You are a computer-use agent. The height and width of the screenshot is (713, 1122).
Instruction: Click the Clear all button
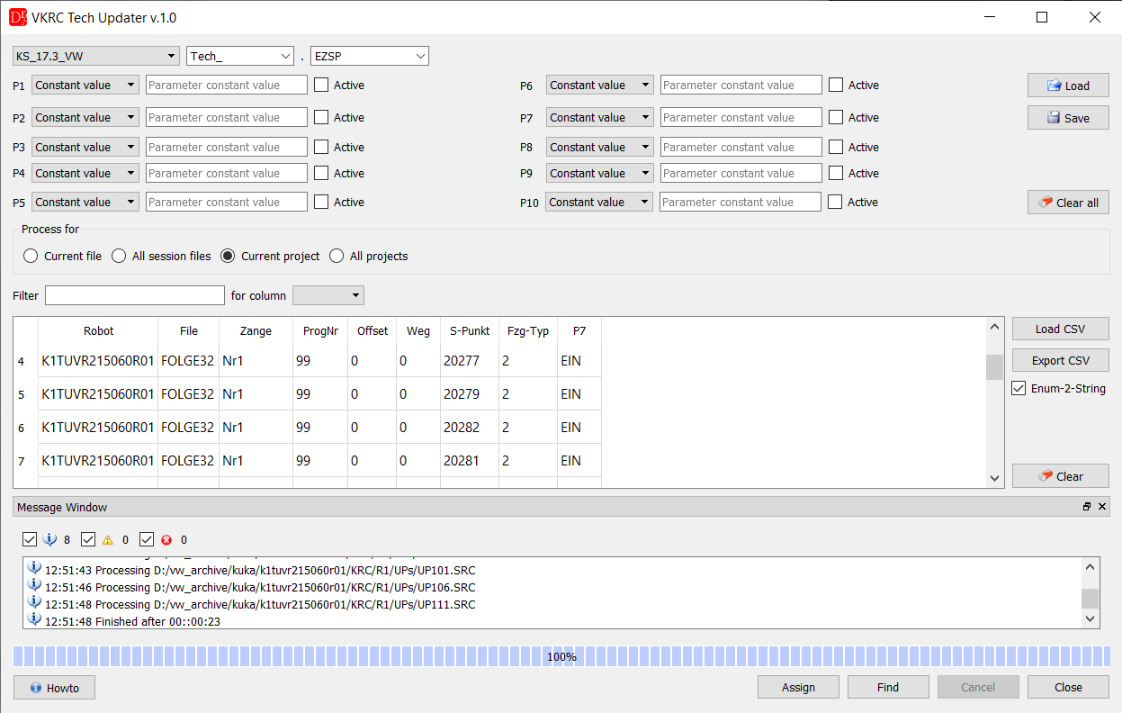click(x=1068, y=203)
